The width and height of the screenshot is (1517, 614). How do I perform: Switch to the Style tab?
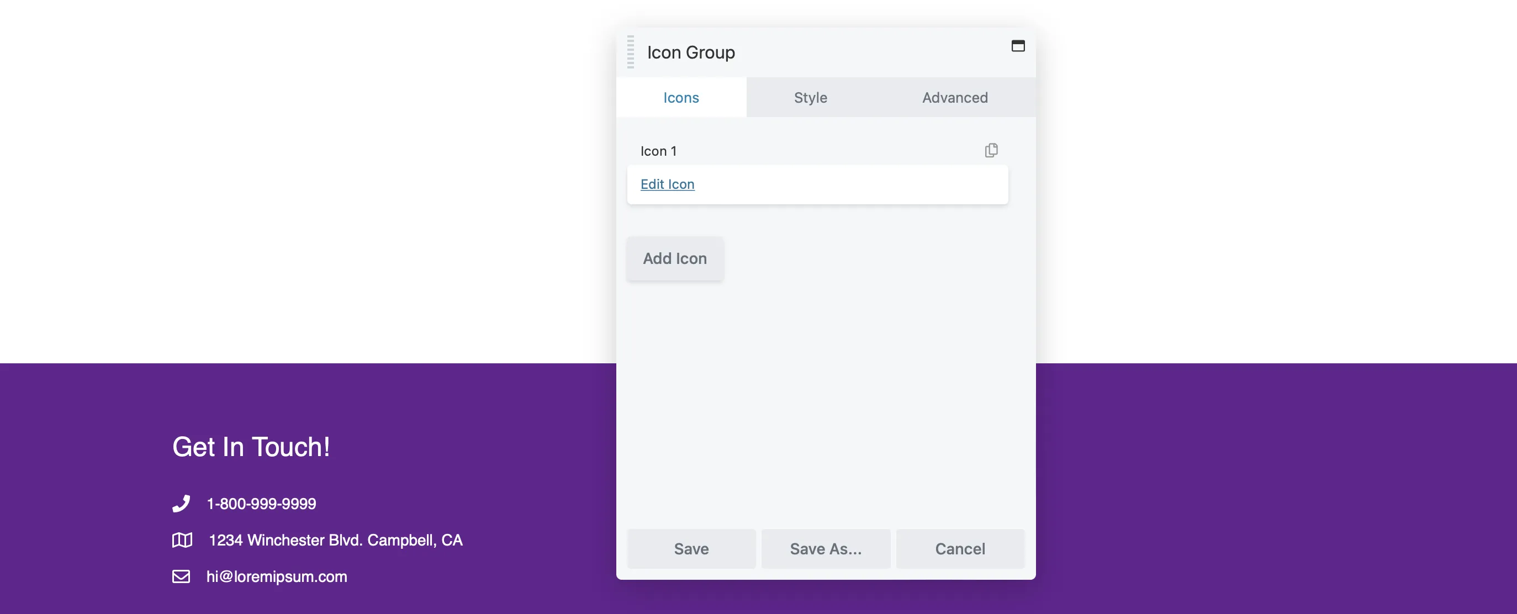[x=811, y=97]
